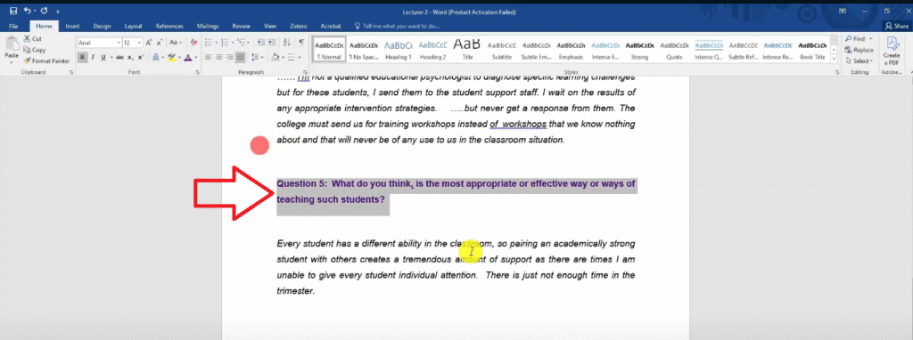Click Replace in the Editing group
The height and width of the screenshot is (340, 913).
[x=860, y=50]
